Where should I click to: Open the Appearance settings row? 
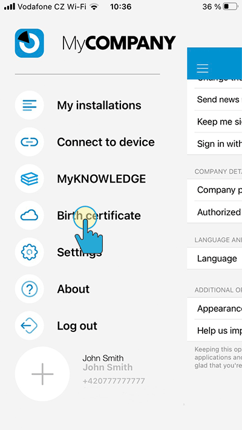215,308
